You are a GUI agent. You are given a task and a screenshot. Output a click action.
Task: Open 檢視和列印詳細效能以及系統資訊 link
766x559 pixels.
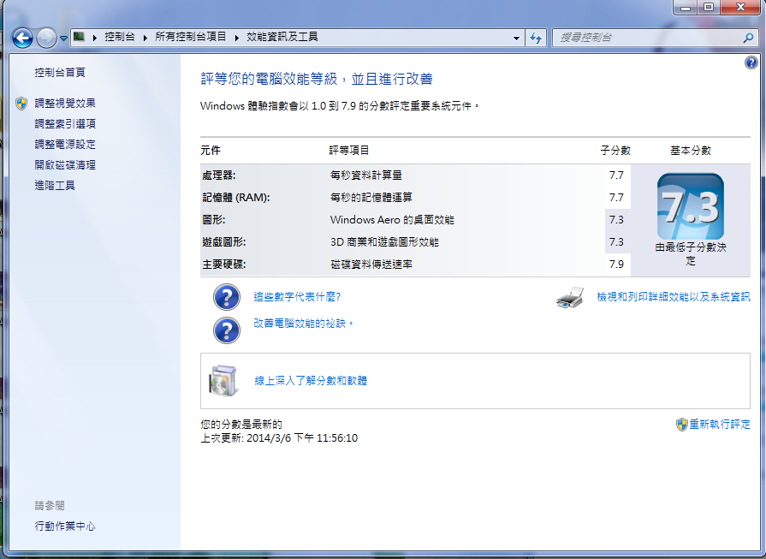click(674, 296)
